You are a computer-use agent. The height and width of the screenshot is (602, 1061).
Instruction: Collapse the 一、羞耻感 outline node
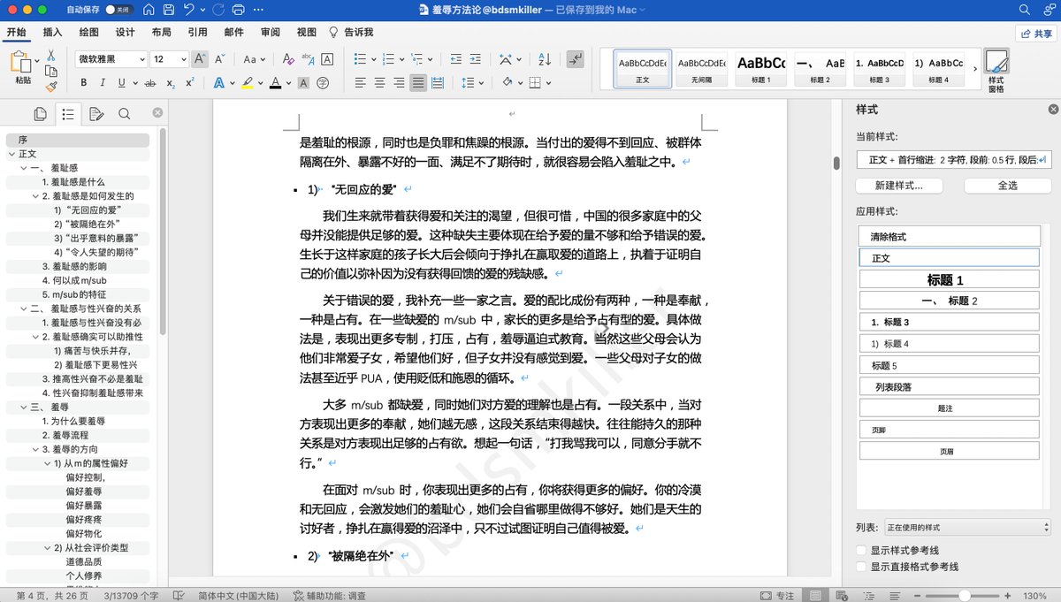(x=23, y=168)
